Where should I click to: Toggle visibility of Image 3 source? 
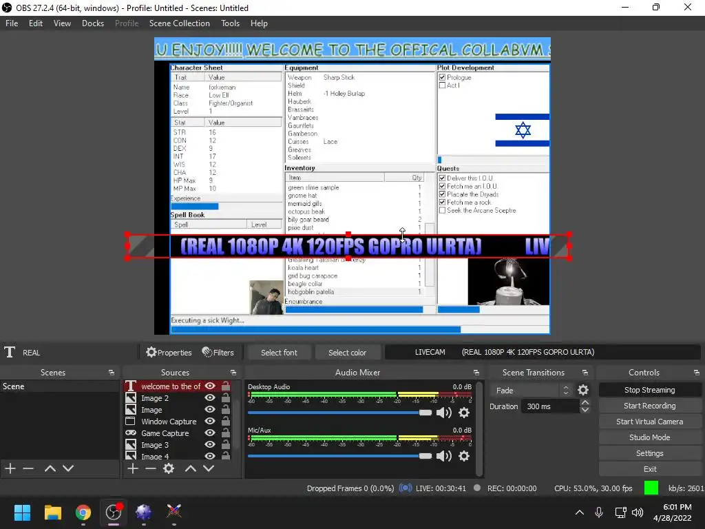(x=209, y=444)
